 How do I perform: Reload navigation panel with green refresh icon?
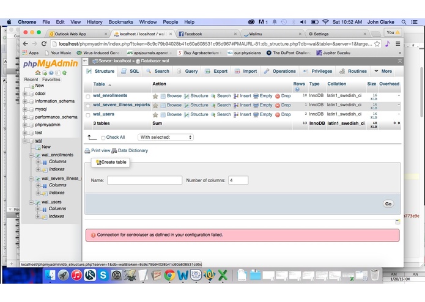64,73
